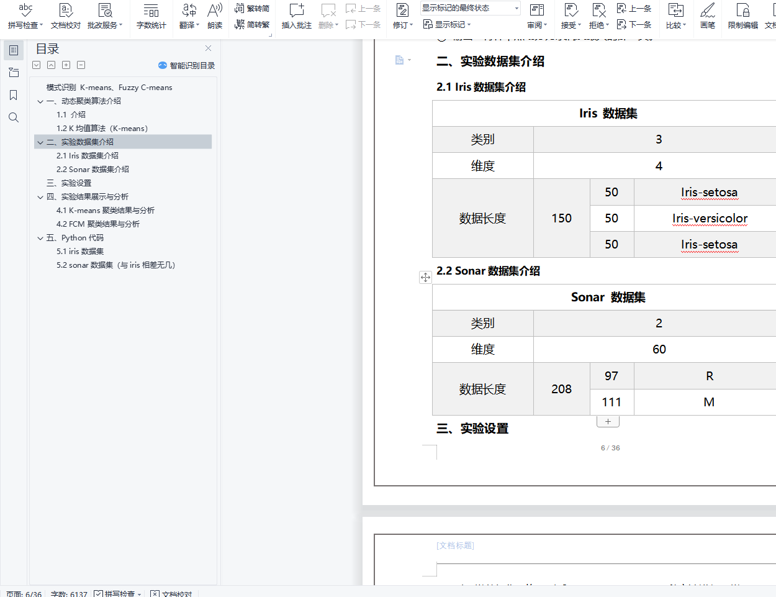Click 智能识别目录 smart outline recognition
776x597 pixels.
pyautogui.click(x=186, y=65)
